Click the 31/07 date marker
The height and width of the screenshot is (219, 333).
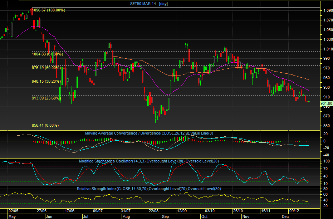126,211
